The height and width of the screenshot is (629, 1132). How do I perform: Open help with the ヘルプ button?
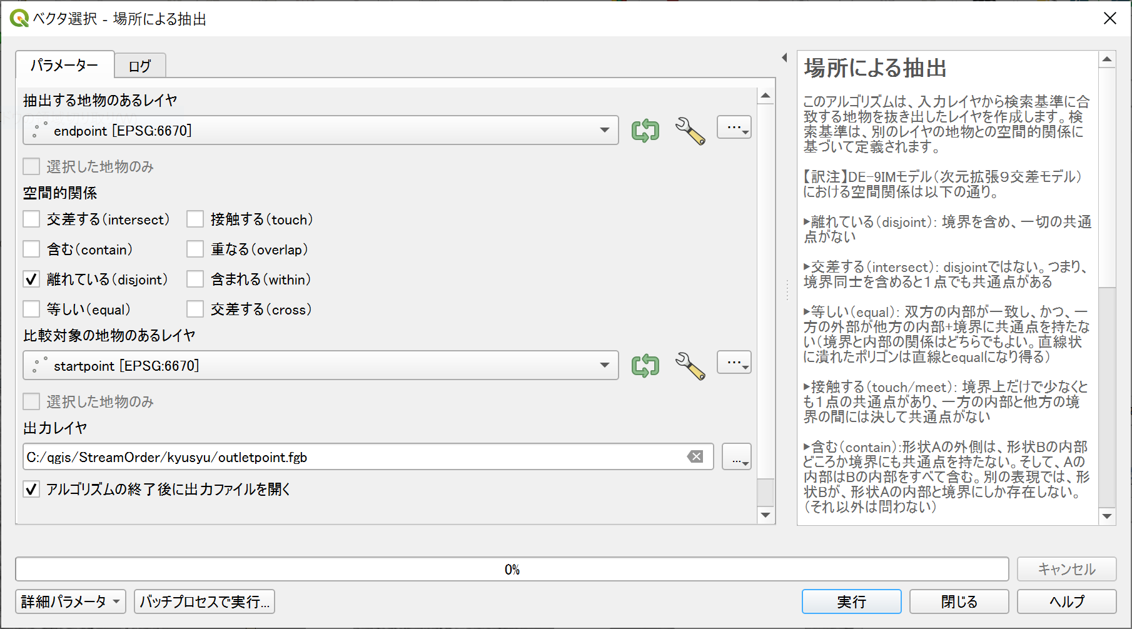tap(1066, 601)
